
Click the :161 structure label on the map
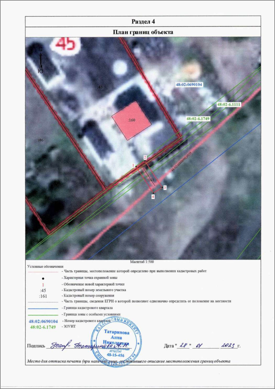(150, 180)
